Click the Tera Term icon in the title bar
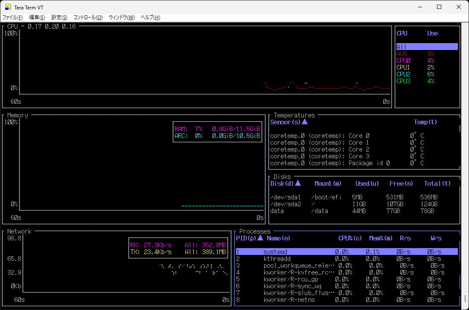 tap(8, 7)
